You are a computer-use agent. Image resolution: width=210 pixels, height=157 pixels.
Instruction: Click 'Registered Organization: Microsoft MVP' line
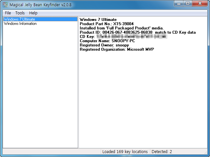pyautogui.click(x=117, y=49)
